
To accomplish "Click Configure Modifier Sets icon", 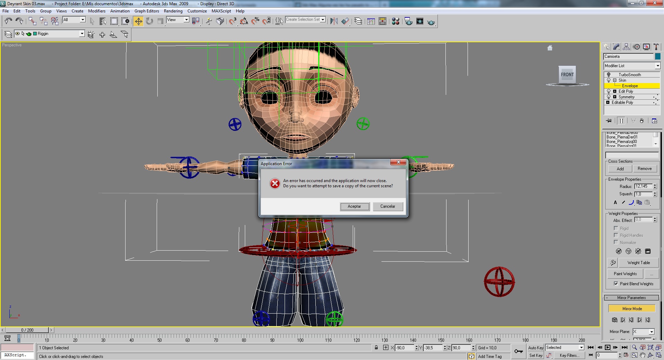I will click(654, 121).
